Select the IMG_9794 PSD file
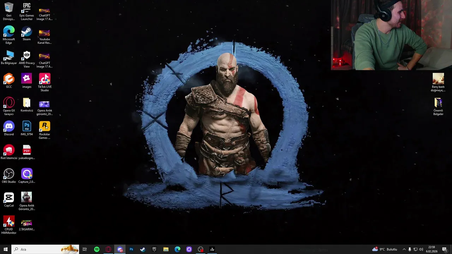The image size is (452, 254). tap(27, 128)
